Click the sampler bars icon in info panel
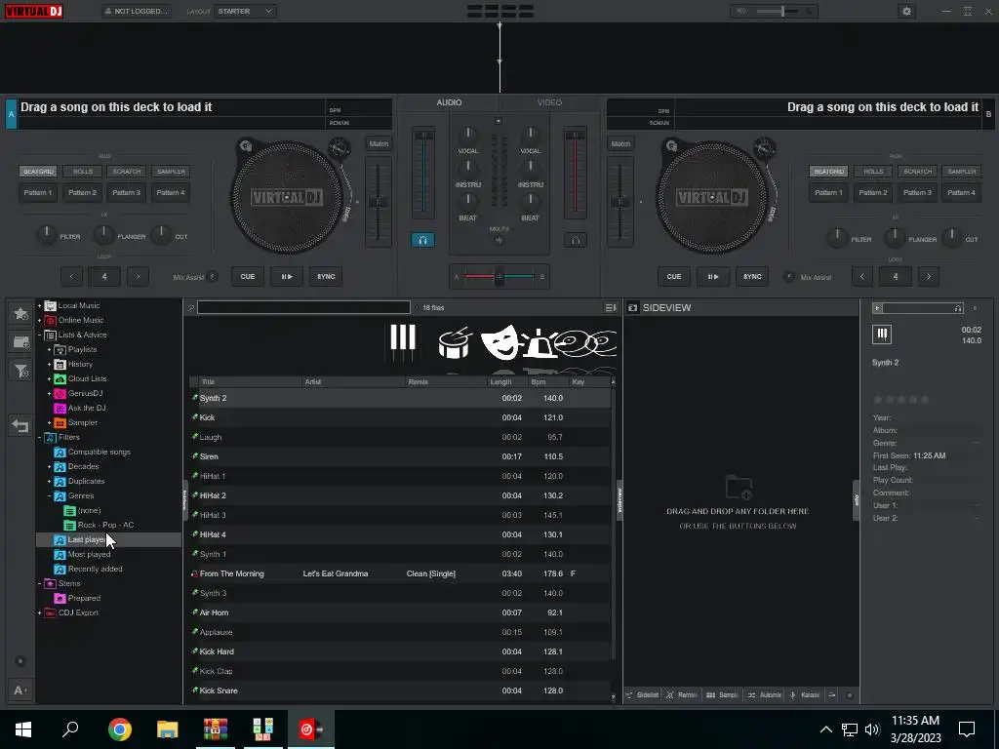This screenshot has width=999, height=749. coord(882,334)
